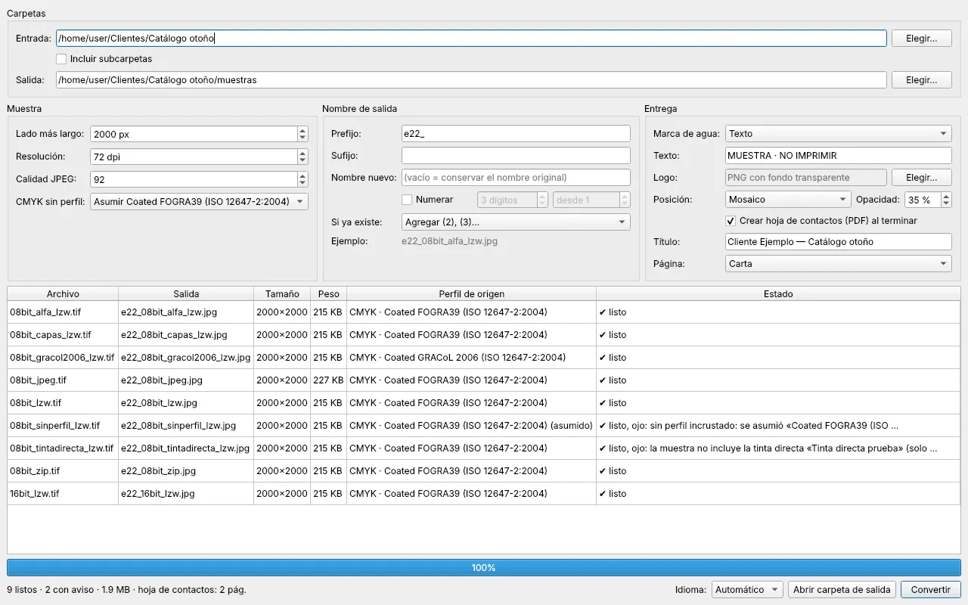Sort by the Tamaño column header
968x605 pixels.
(x=282, y=294)
